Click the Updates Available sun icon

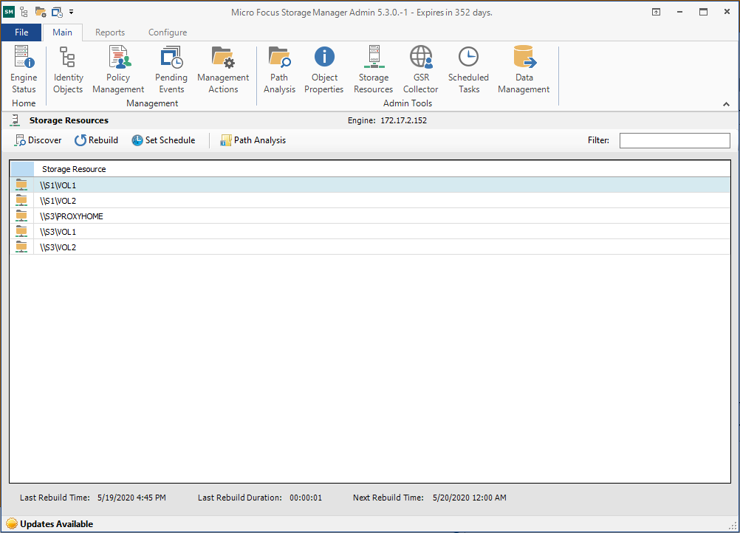click(x=12, y=523)
